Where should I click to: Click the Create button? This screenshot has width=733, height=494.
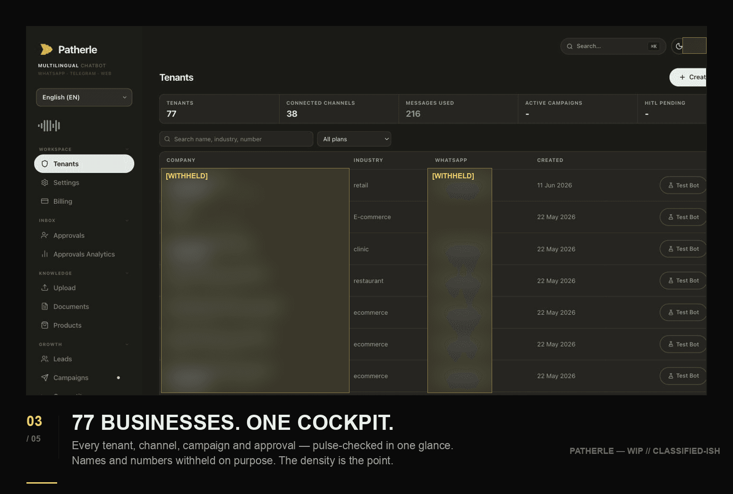tap(688, 77)
